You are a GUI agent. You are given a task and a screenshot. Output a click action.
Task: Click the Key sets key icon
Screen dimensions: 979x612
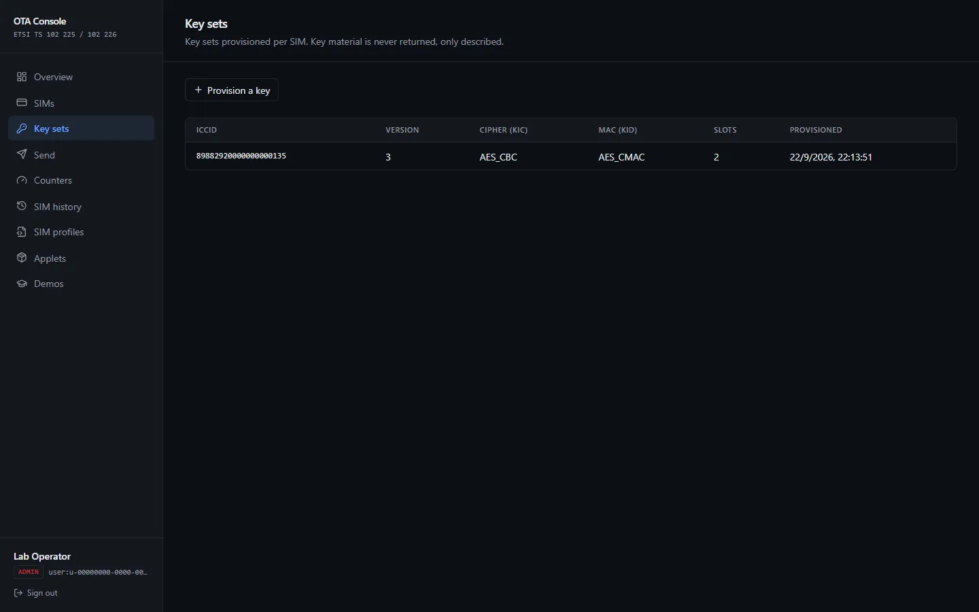point(22,129)
